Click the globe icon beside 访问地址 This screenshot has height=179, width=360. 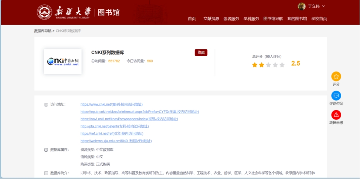pyautogui.click(x=46, y=105)
